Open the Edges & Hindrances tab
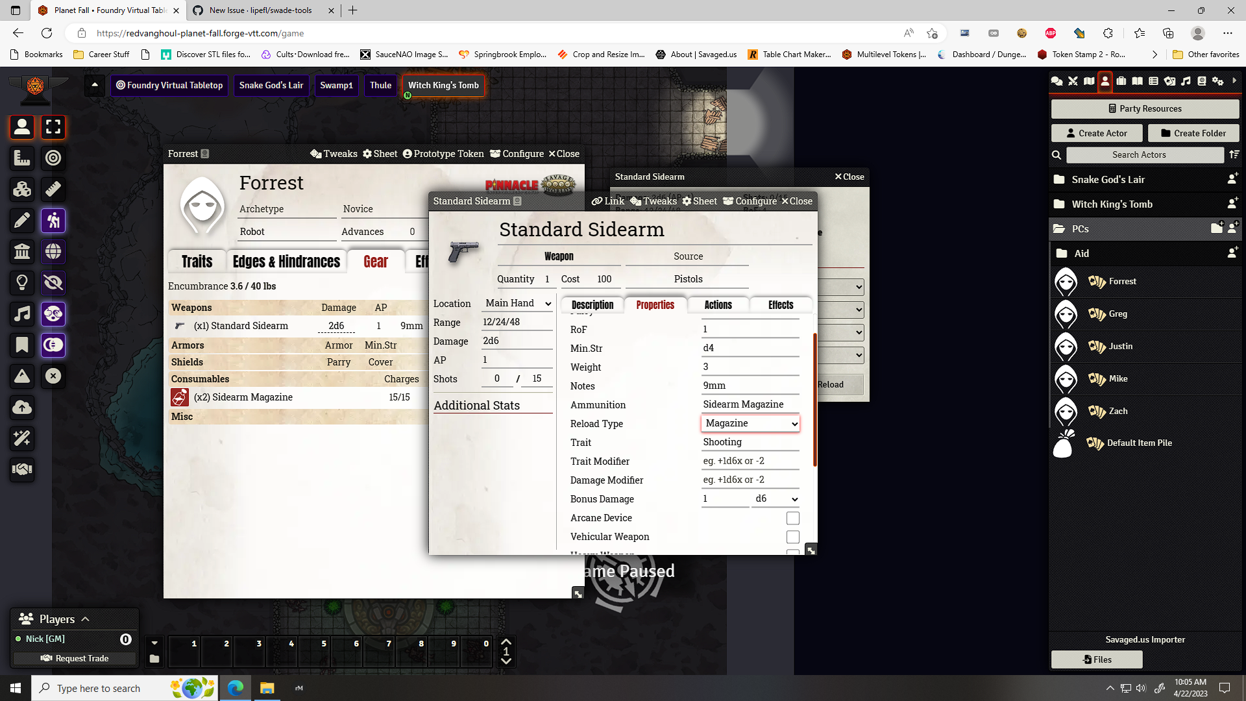The height and width of the screenshot is (701, 1246). point(286,261)
